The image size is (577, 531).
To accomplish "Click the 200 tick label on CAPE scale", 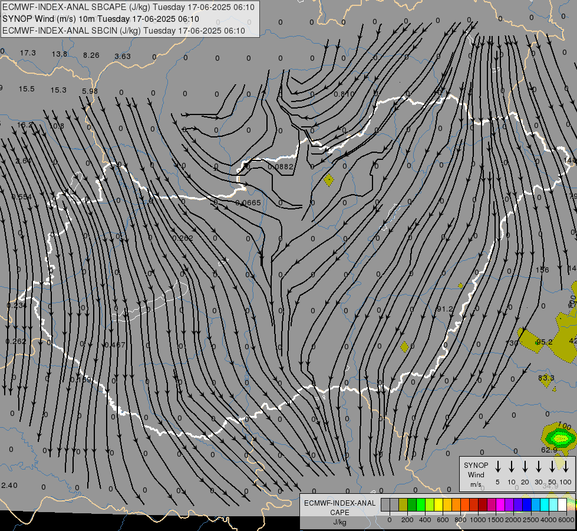I will (407, 520).
